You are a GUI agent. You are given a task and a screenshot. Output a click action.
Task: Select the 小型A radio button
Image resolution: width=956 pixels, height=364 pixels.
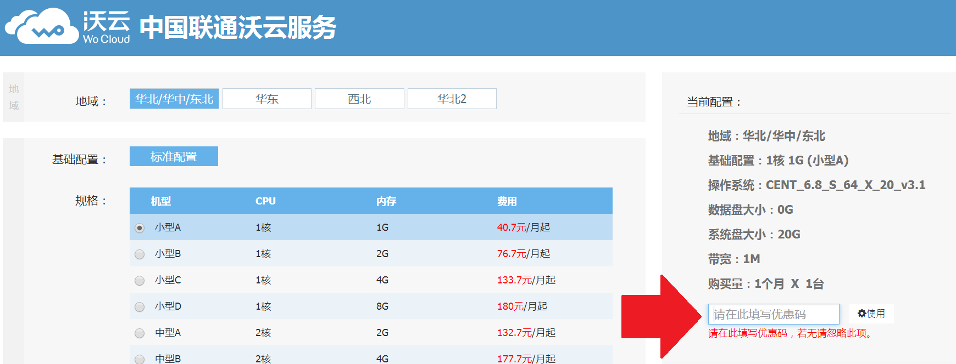140,228
